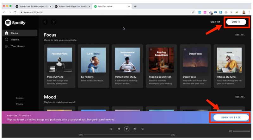Open the Lo-Fi Beats playlist cover

pyautogui.click(x=93, y=60)
